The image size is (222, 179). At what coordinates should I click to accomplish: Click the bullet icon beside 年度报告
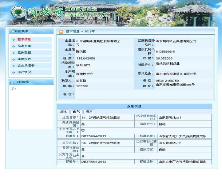click(13, 59)
